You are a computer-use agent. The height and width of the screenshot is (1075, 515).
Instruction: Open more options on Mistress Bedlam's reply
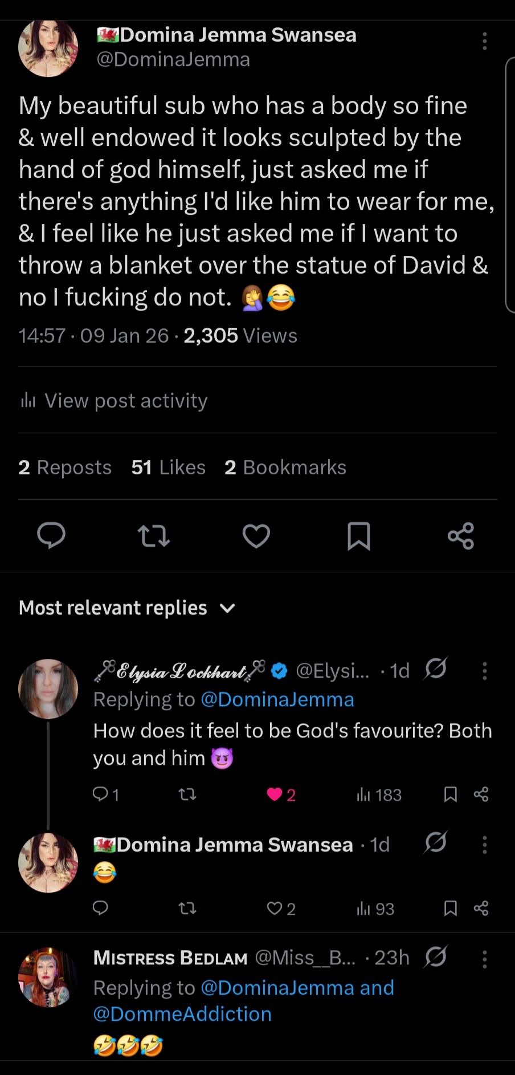[x=485, y=959]
